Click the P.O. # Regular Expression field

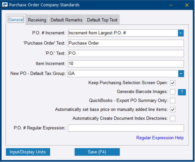tap(126, 128)
